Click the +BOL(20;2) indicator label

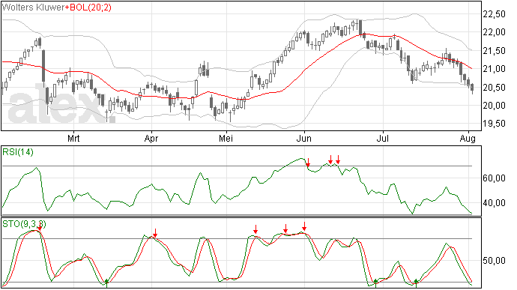click(88, 7)
